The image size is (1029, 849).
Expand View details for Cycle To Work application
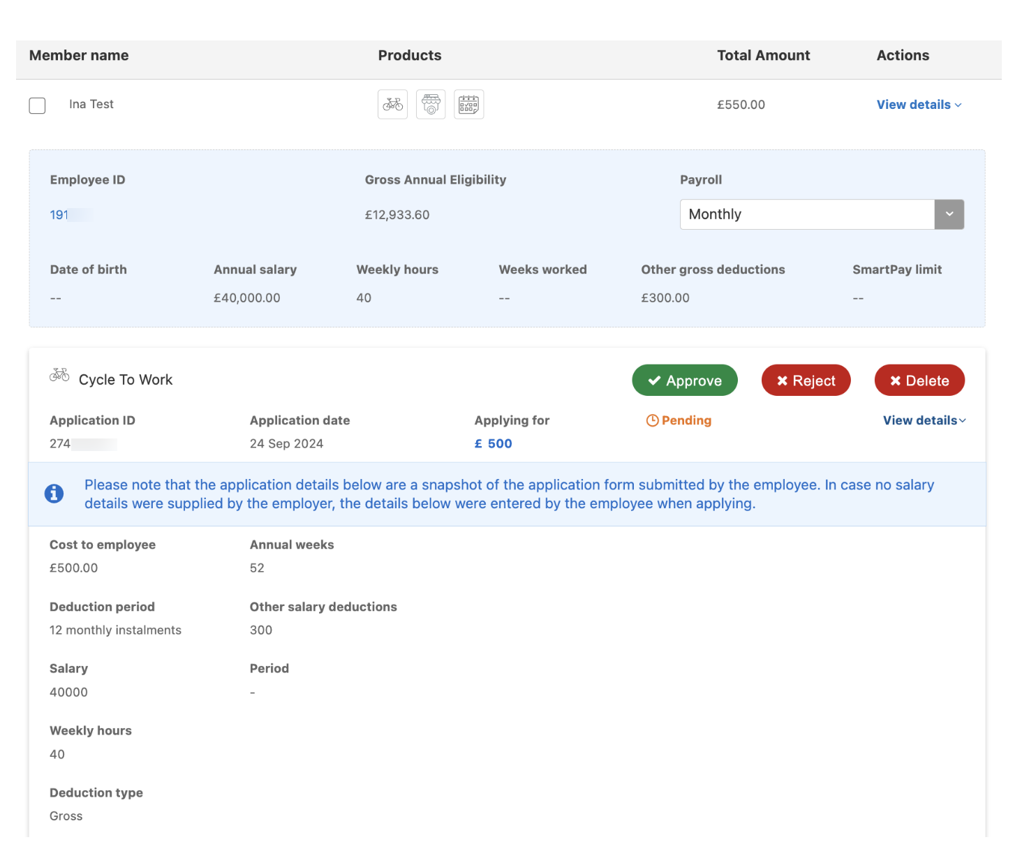click(924, 420)
